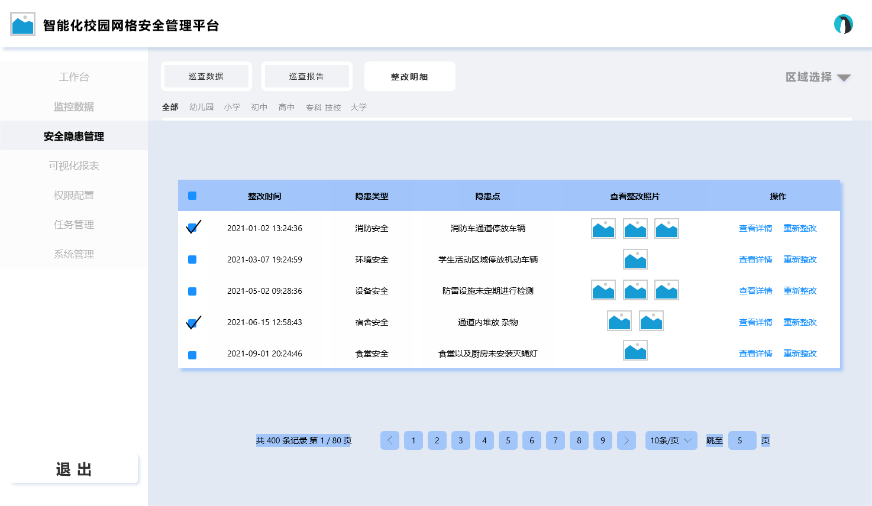Open second photo of 通道内堆放杂物 row
The image size is (872, 506).
[651, 320]
